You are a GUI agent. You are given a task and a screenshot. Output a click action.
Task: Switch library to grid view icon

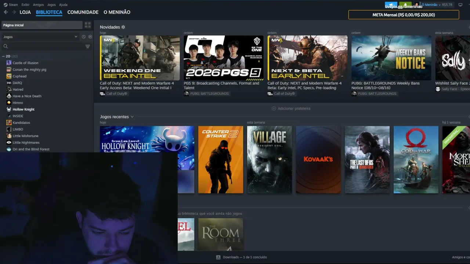87,25
